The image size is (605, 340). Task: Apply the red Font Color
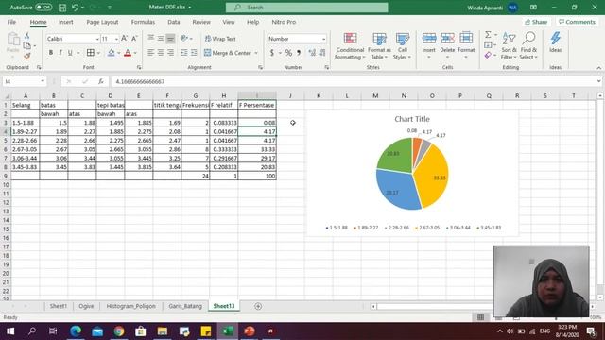[128, 53]
